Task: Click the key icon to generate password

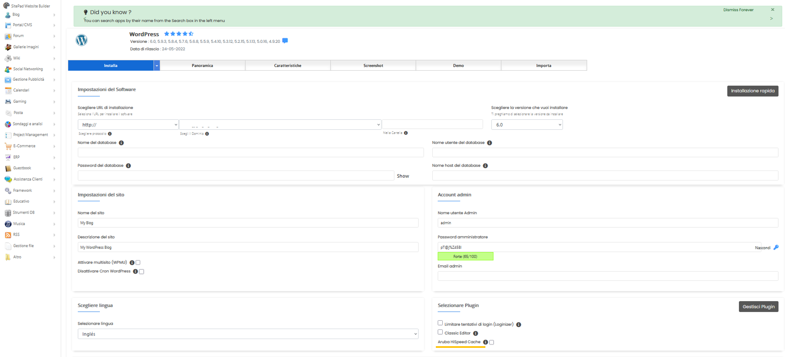Action: point(776,248)
